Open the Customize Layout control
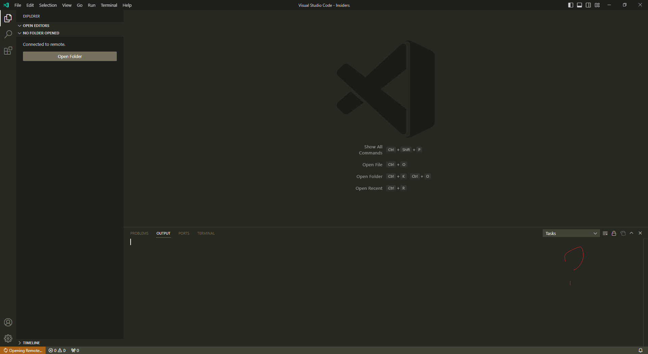The image size is (648, 354). [x=597, y=5]
